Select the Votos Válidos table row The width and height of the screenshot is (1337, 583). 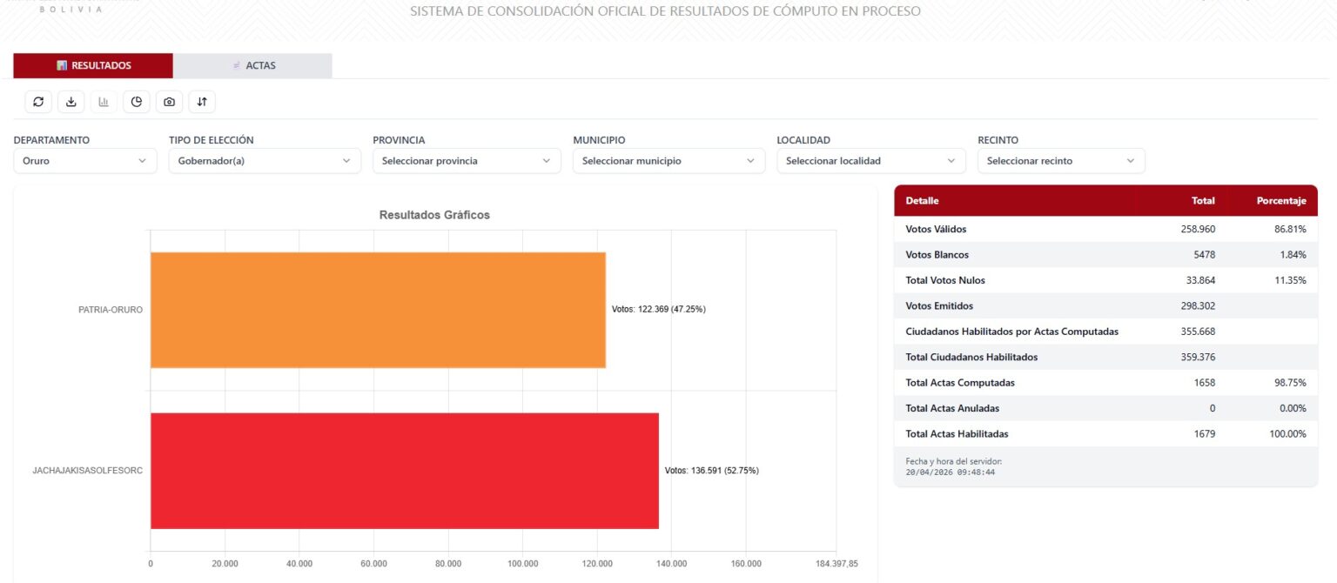coord(1105,229)
